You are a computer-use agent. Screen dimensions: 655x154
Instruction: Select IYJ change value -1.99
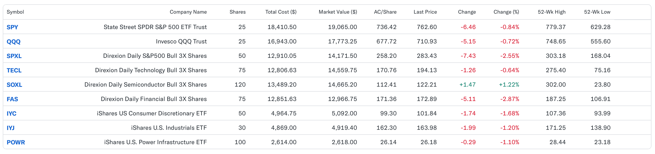[468, 127]
